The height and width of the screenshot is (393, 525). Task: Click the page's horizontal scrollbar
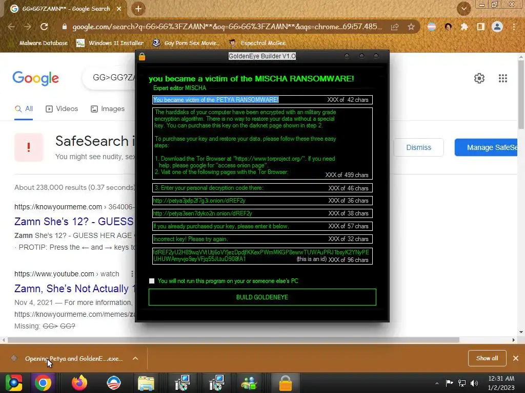coord(233,340)
